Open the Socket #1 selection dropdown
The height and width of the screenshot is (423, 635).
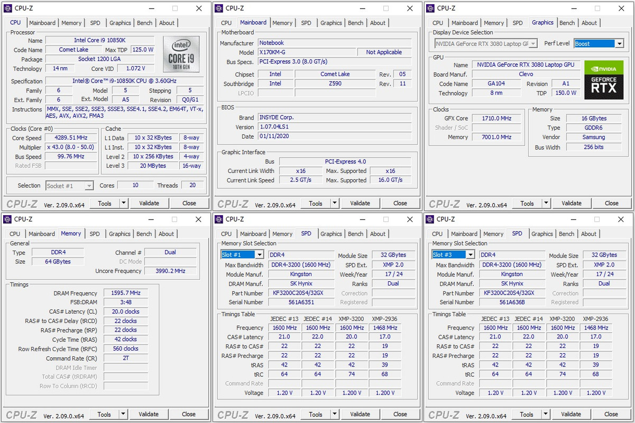click(x=69, y=186)
